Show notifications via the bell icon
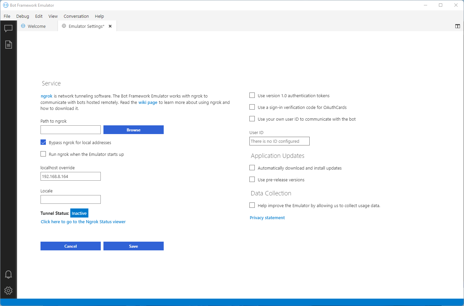This screenshot has width=464, height=306. [8, 274]
